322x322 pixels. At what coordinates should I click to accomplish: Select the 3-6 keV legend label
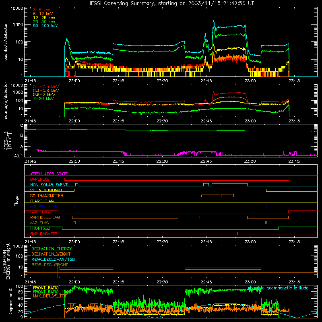41,10
